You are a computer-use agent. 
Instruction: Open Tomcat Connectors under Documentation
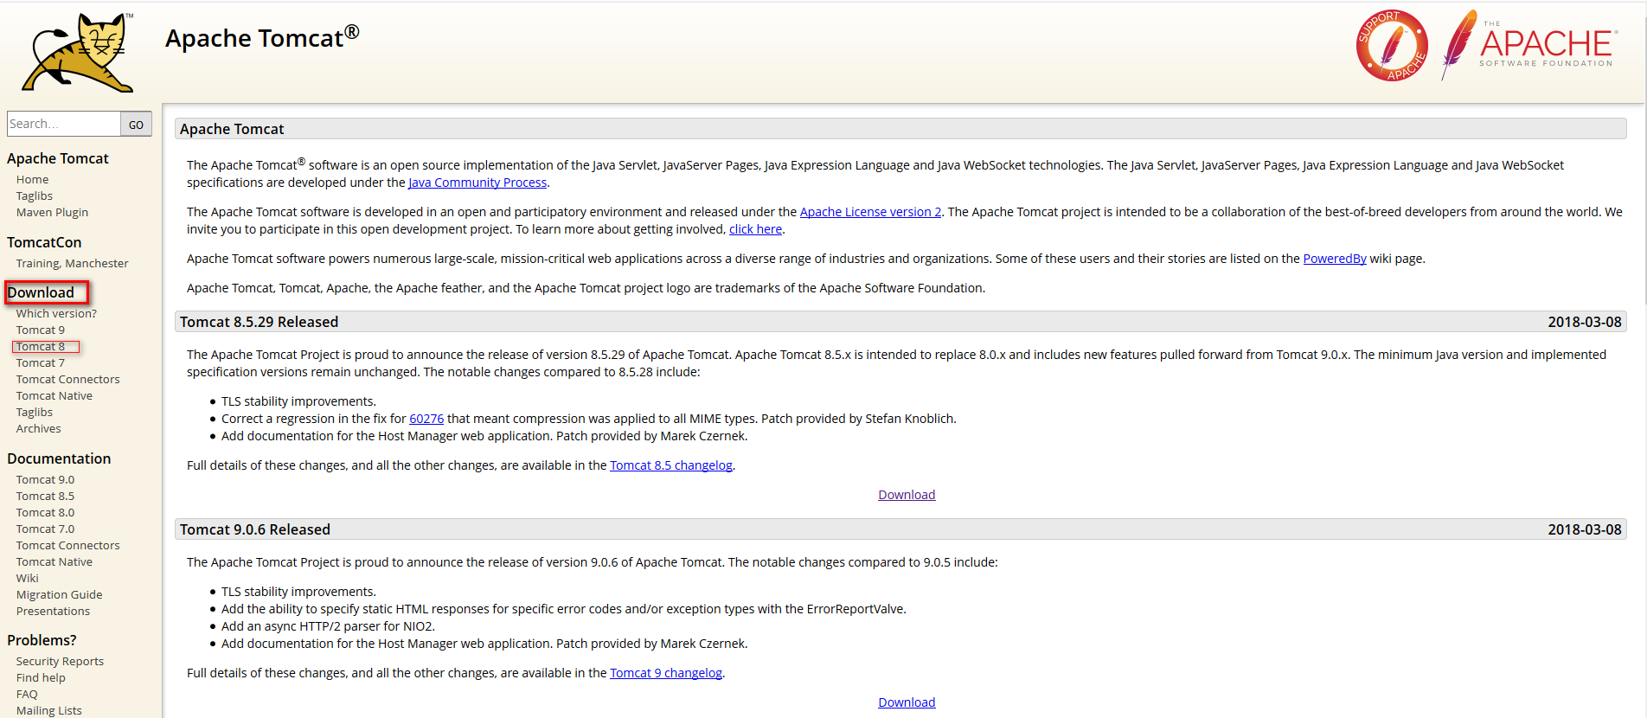(67, 545)
